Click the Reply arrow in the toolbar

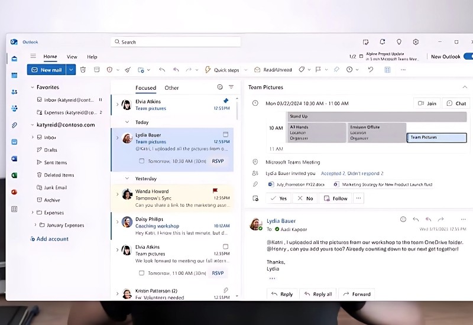tap(162, 70)
